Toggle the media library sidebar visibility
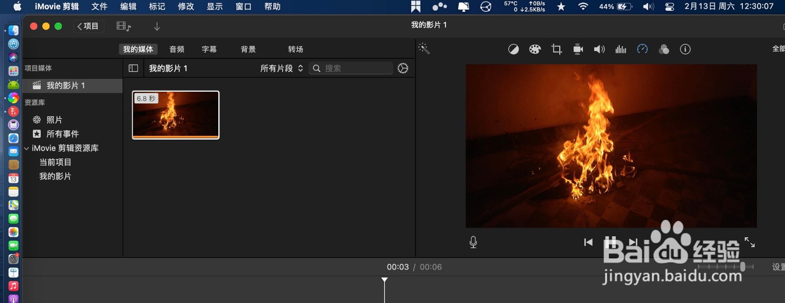This screenshot has width=785, height=303. coord(133,68)
